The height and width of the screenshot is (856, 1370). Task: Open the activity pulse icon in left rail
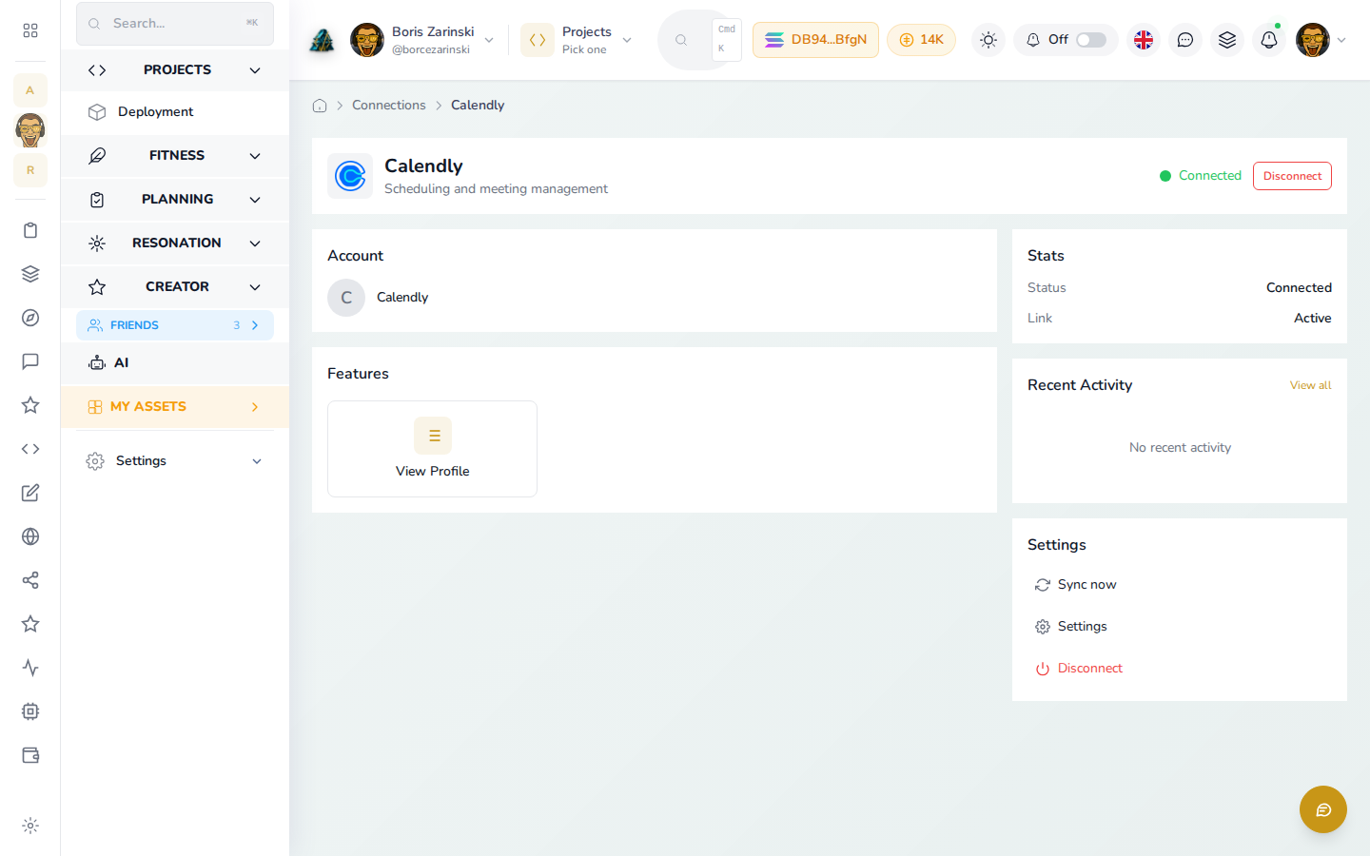coord(30,668)
